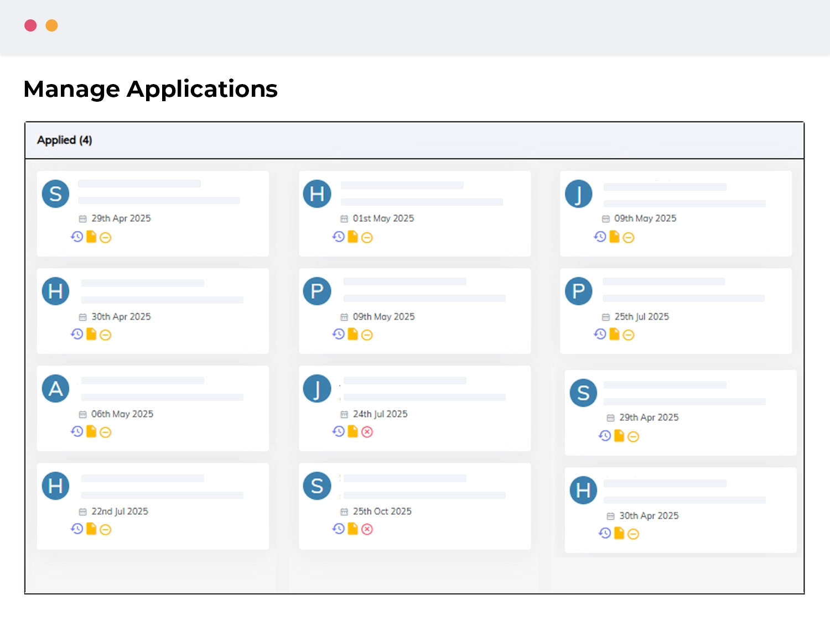Click the red cross icon under 25th Oct 2025
830x626 pixels.
coord(367,529)
